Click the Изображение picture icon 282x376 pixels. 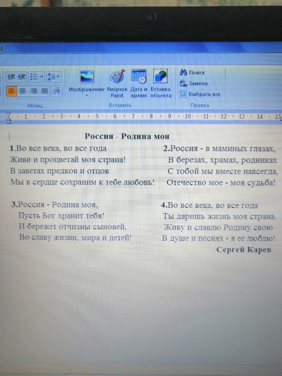coord(87,77)
